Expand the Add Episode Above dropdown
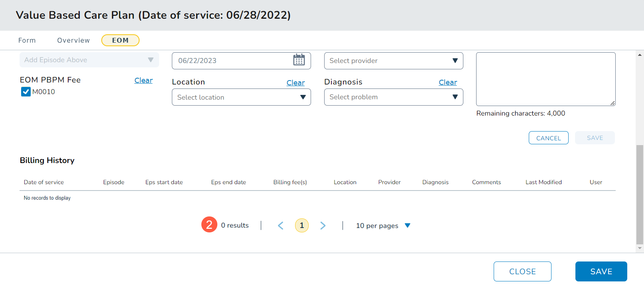Screen dimensions: 644x287 pos(89,60)
